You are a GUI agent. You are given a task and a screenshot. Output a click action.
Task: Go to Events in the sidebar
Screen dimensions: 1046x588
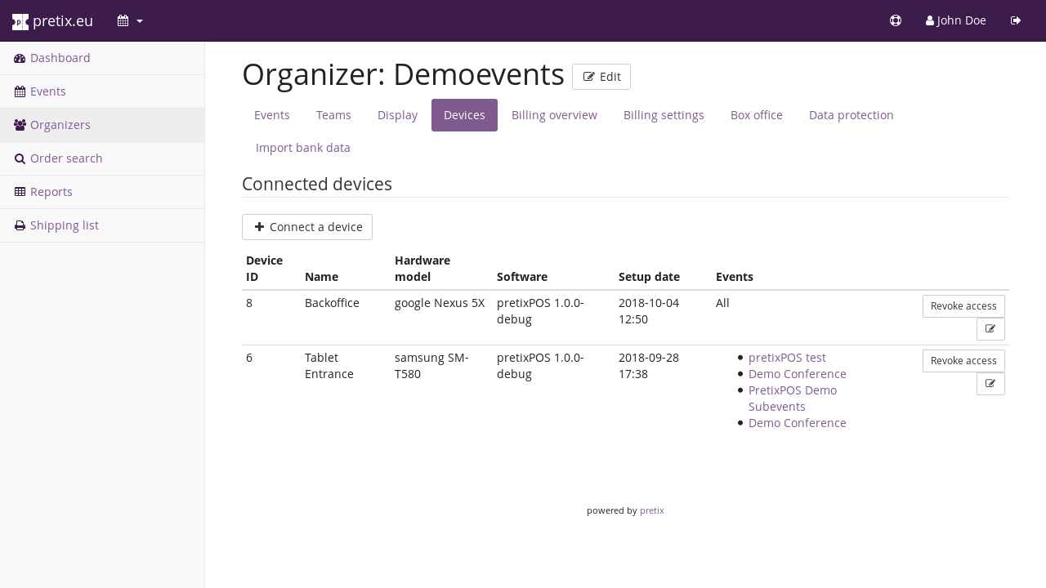(x=47, y=91)
